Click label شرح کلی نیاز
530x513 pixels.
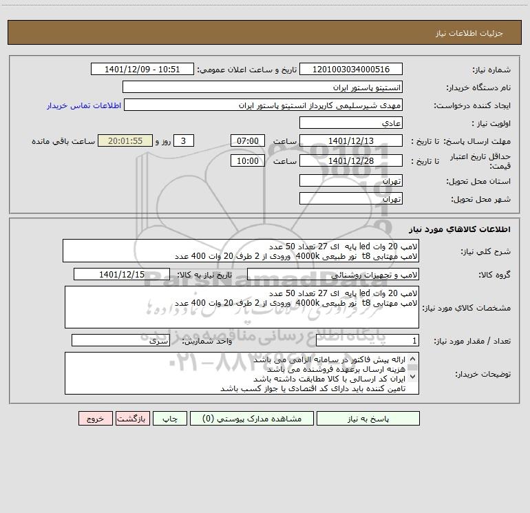(x=486, y=251)
